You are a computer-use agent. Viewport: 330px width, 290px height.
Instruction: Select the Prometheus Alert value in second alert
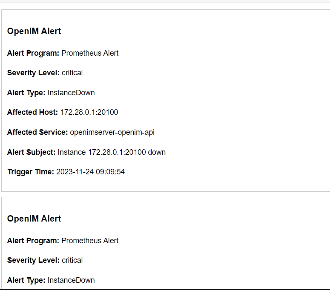[x=90, y=241]
